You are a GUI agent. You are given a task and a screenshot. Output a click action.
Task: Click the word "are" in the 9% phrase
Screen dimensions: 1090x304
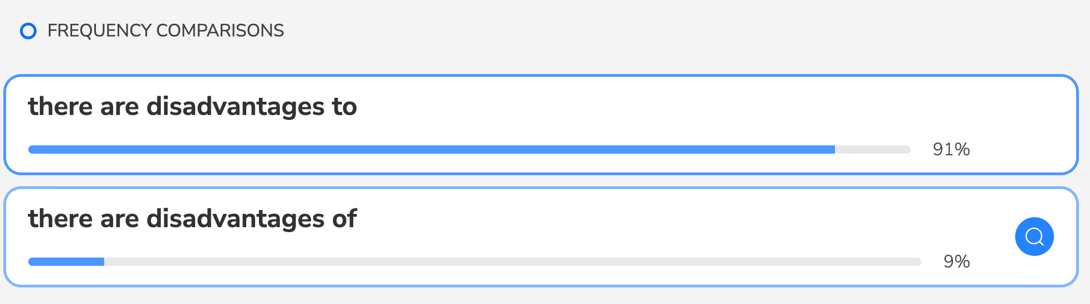119,219
